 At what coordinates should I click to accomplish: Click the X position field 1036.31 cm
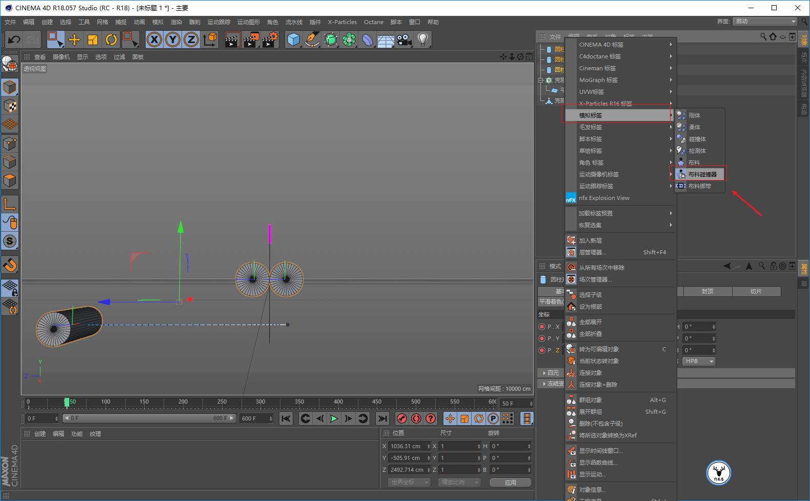click(x=410, y=446)
